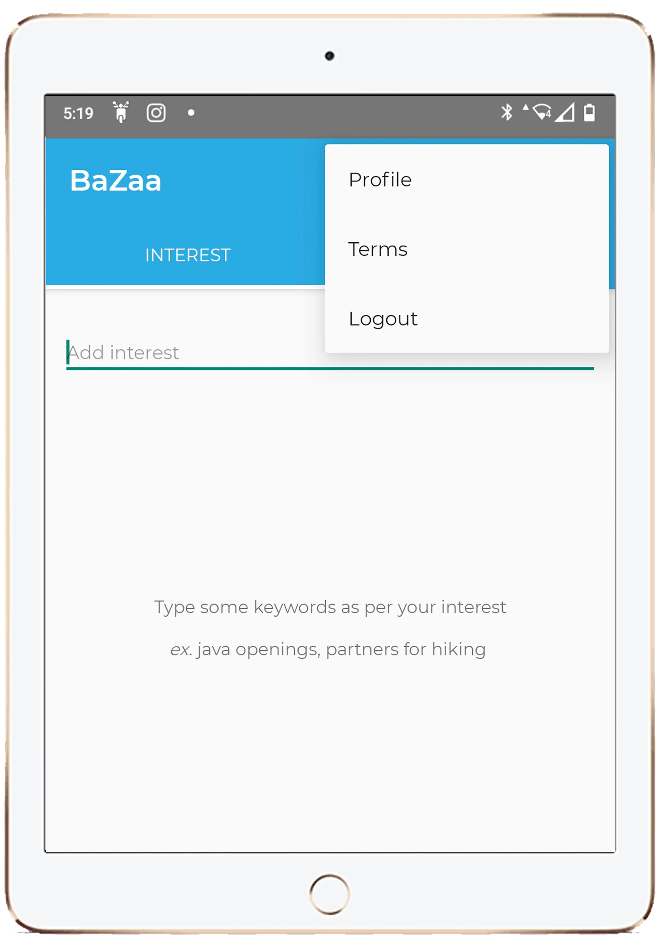Toggle the interest search field active

[332, 352]
